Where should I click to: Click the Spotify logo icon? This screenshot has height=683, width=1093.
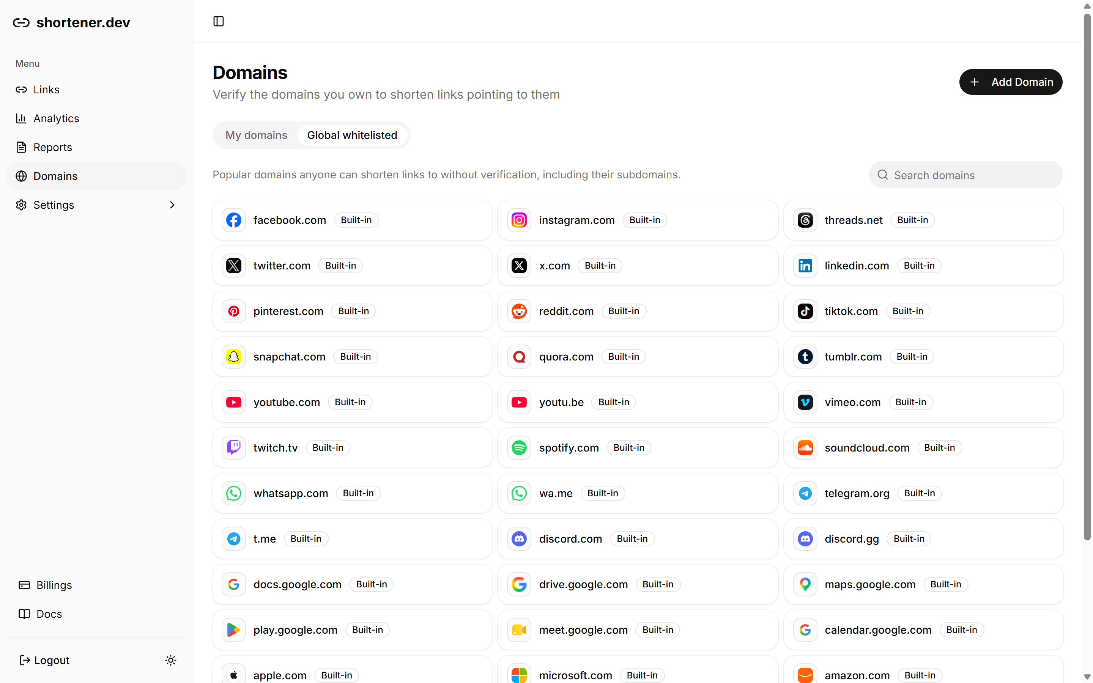coord(519,448)
